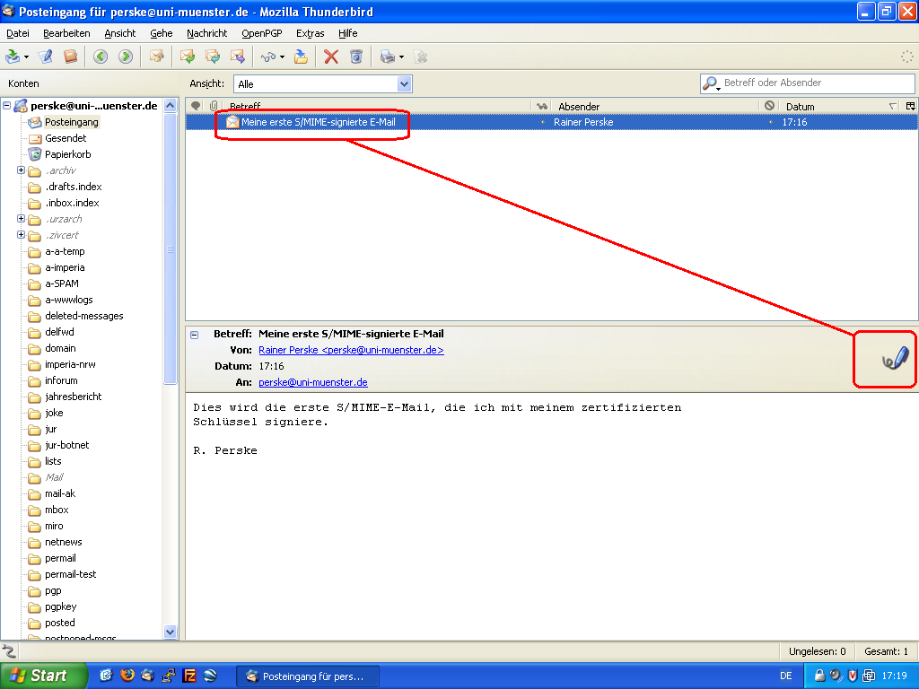
Task: Open the address book icon
Action: click(x=70, y=57)
